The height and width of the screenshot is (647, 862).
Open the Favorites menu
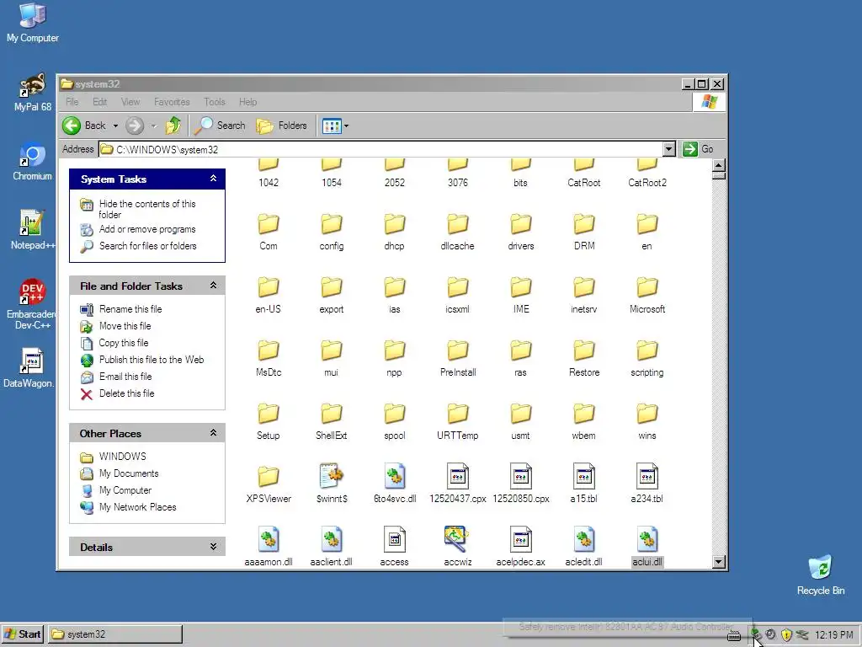pyautogui.click(x=172, y=102)
